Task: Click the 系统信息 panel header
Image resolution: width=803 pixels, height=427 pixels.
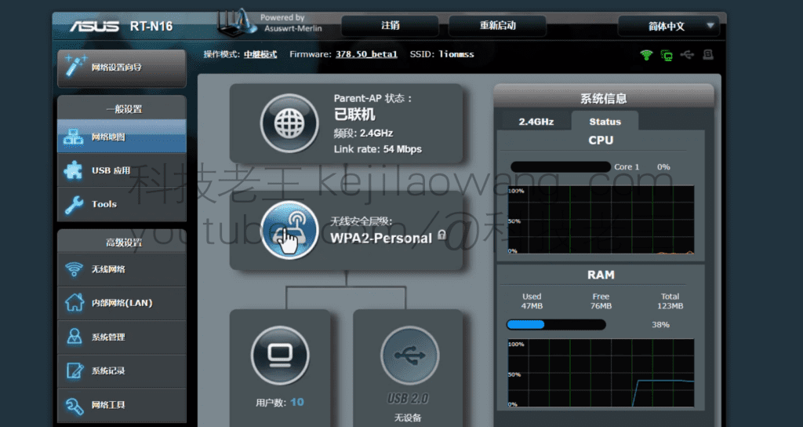Action: point(604,97)
